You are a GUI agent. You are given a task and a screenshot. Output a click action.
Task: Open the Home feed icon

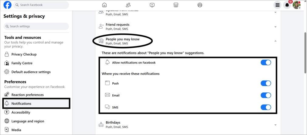tap(104, 5)
